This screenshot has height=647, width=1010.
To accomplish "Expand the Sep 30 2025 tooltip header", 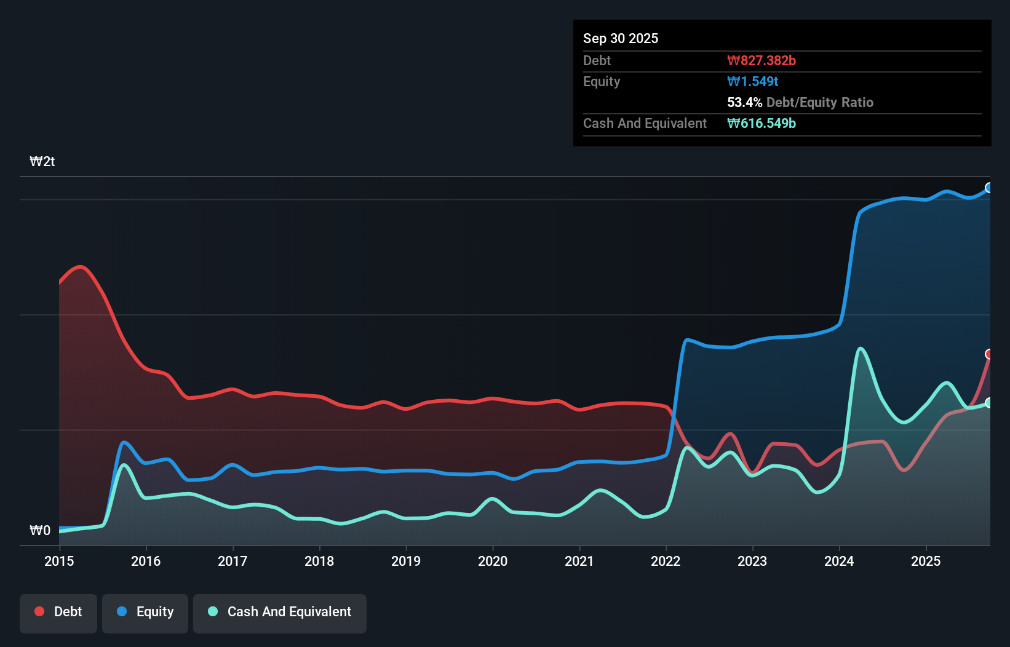I will pos(621,38).
